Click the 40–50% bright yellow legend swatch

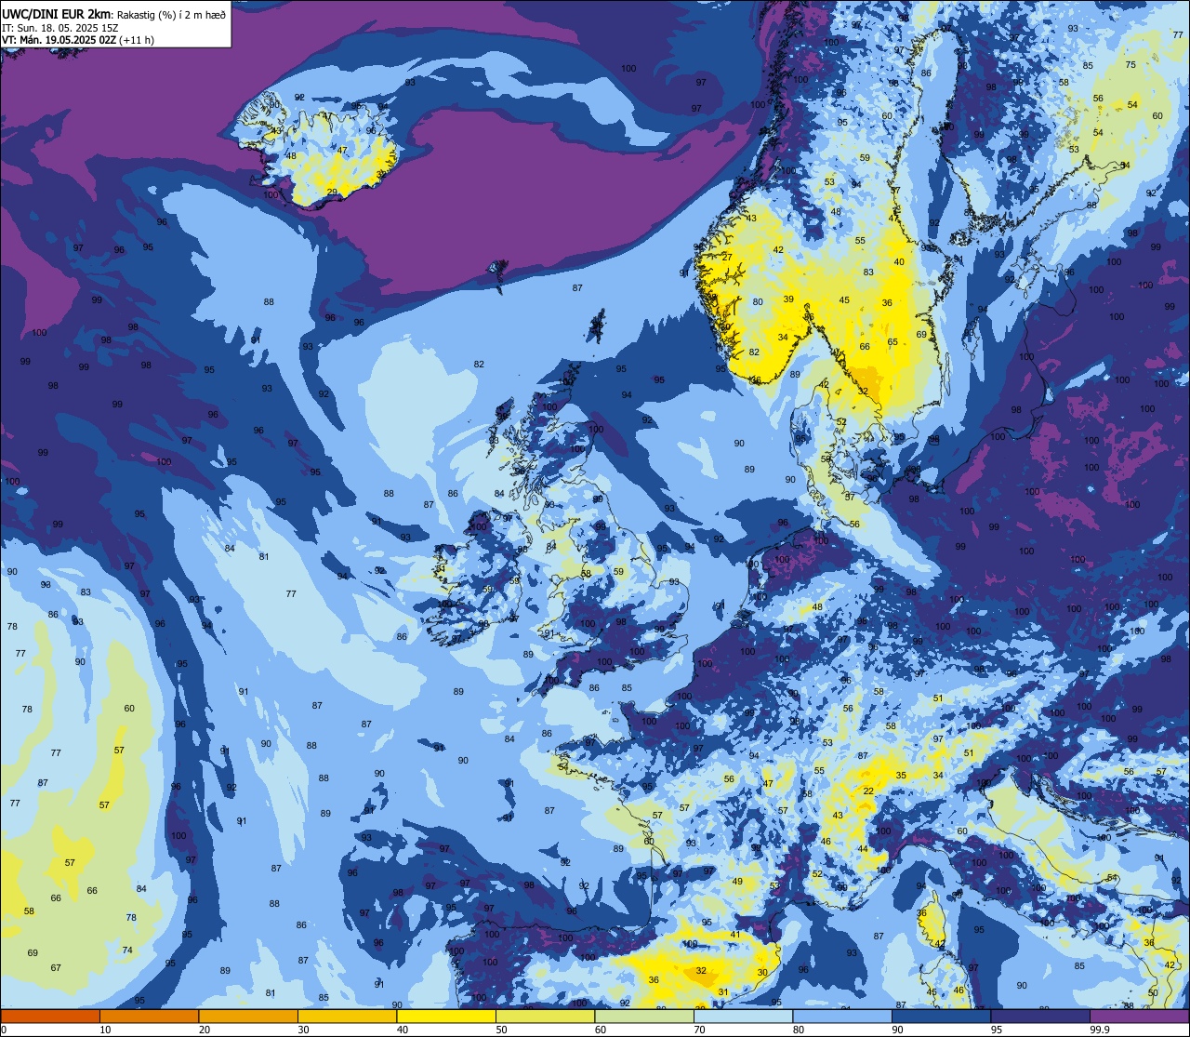[446, 1016]
